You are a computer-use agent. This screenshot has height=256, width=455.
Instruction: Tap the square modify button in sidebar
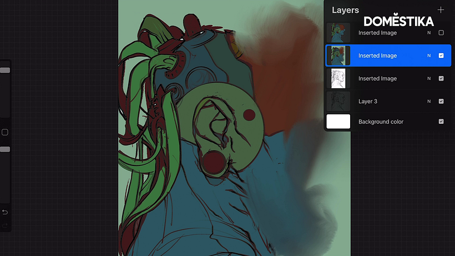click(5, 132)
